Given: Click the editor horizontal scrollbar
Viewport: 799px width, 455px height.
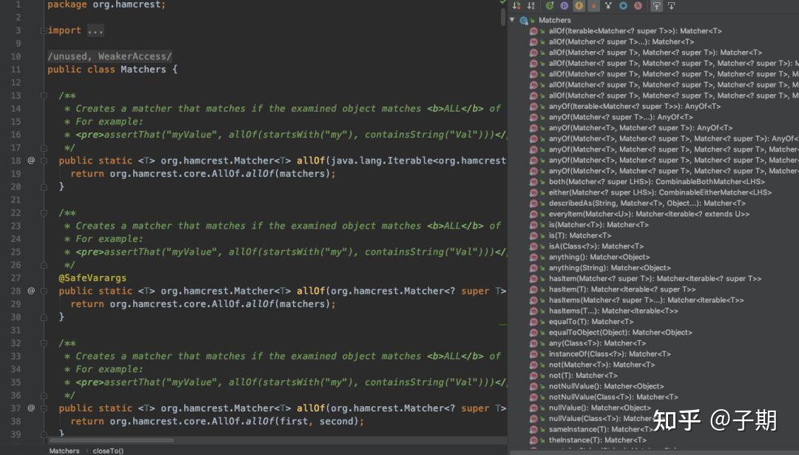Looking at the screenshot, I should pos(112,440).
